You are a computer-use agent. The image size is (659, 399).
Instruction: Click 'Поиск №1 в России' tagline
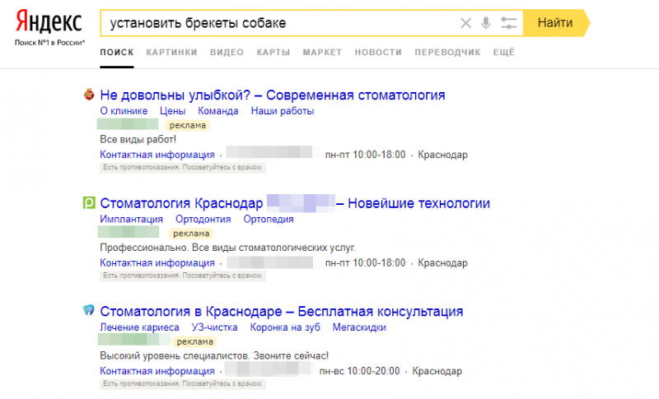[x=49, y=43]
